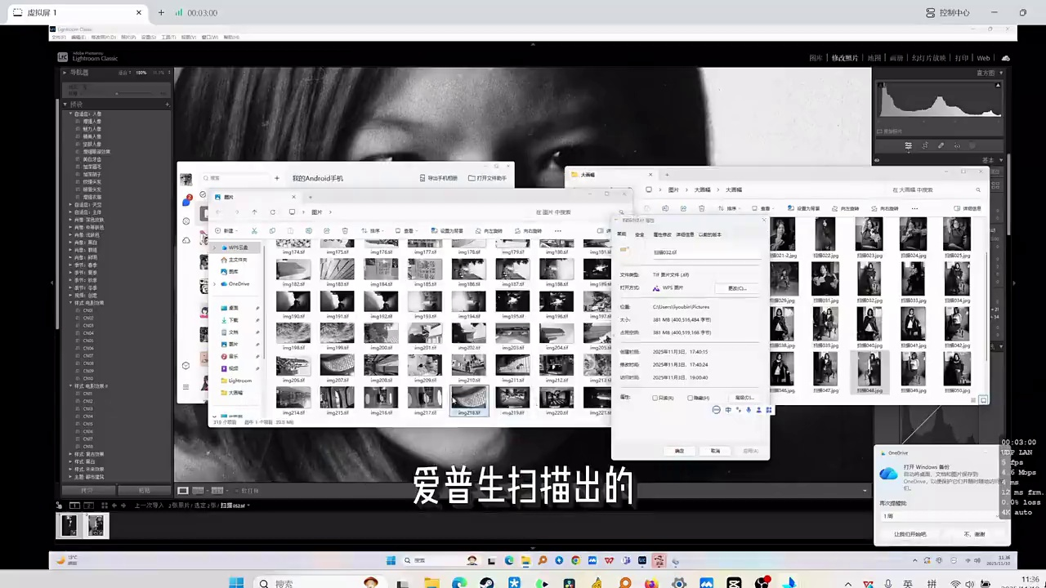Launch Steam from the taskbar
1046x588 pixels.
coord(486,583)
